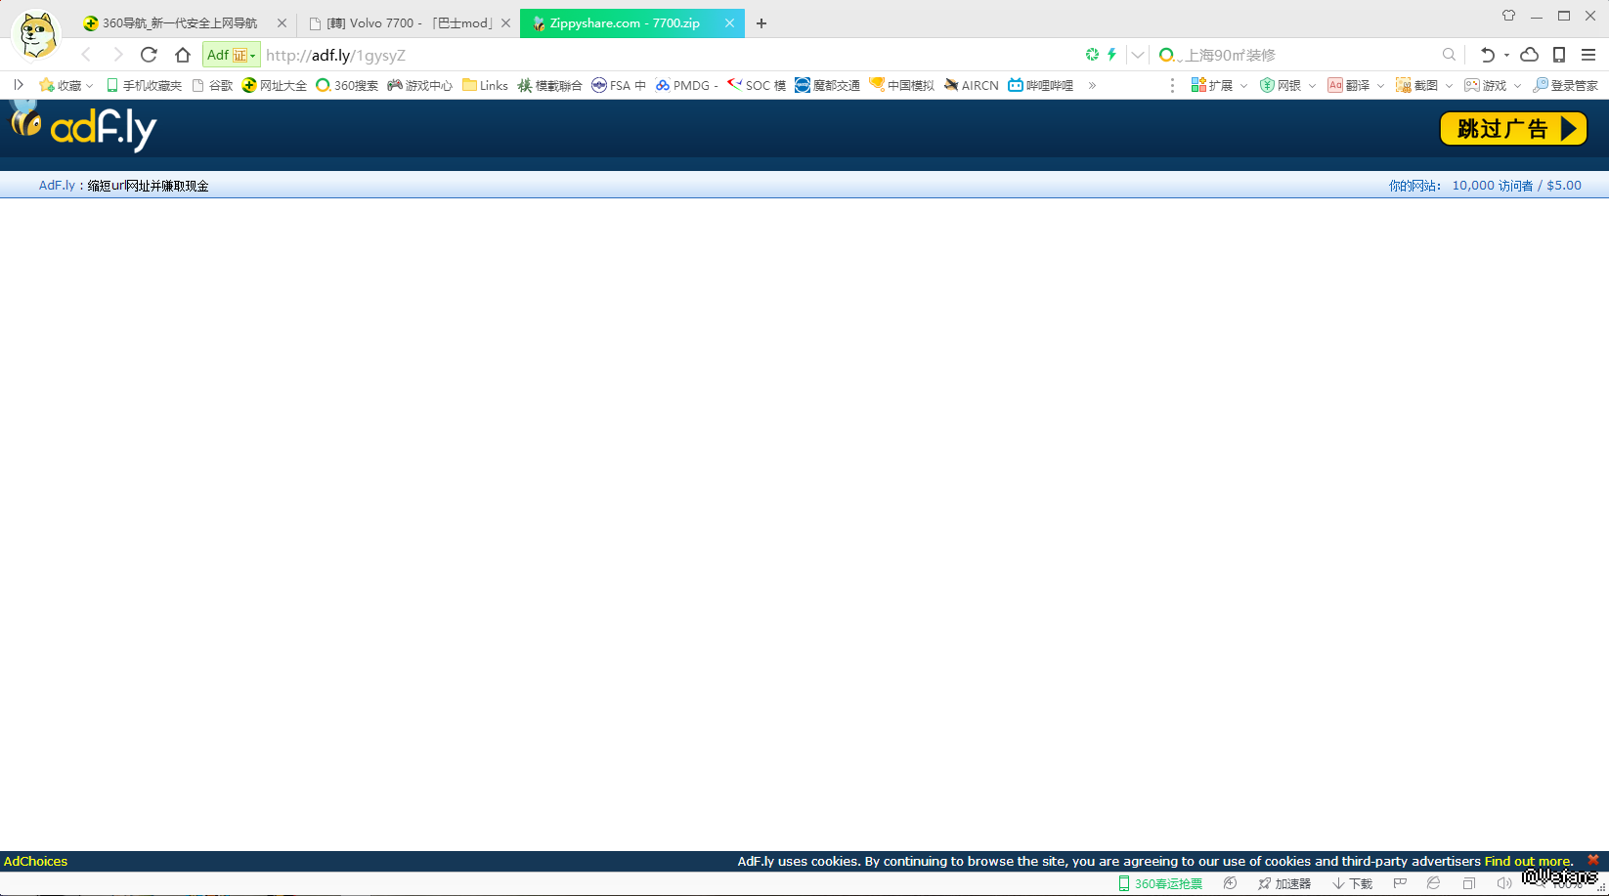Expand the 网银 online banking dropdown arrow
Viewport: 1609px width, 896px height.
1312,86
